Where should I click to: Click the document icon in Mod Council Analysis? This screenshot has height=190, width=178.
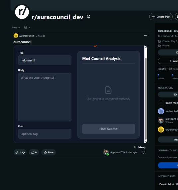(108, 90)
